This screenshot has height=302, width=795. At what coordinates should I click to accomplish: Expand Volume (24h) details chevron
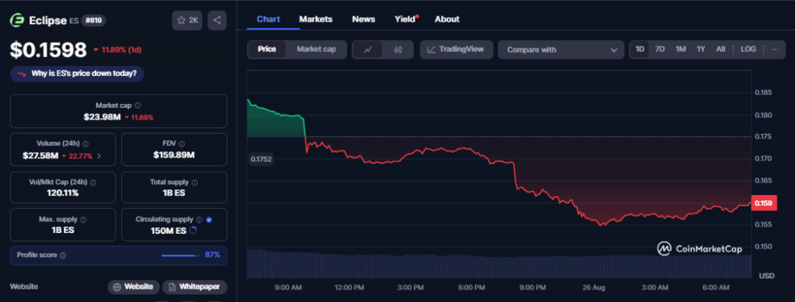pyautogui.click(x=99, y=156)
